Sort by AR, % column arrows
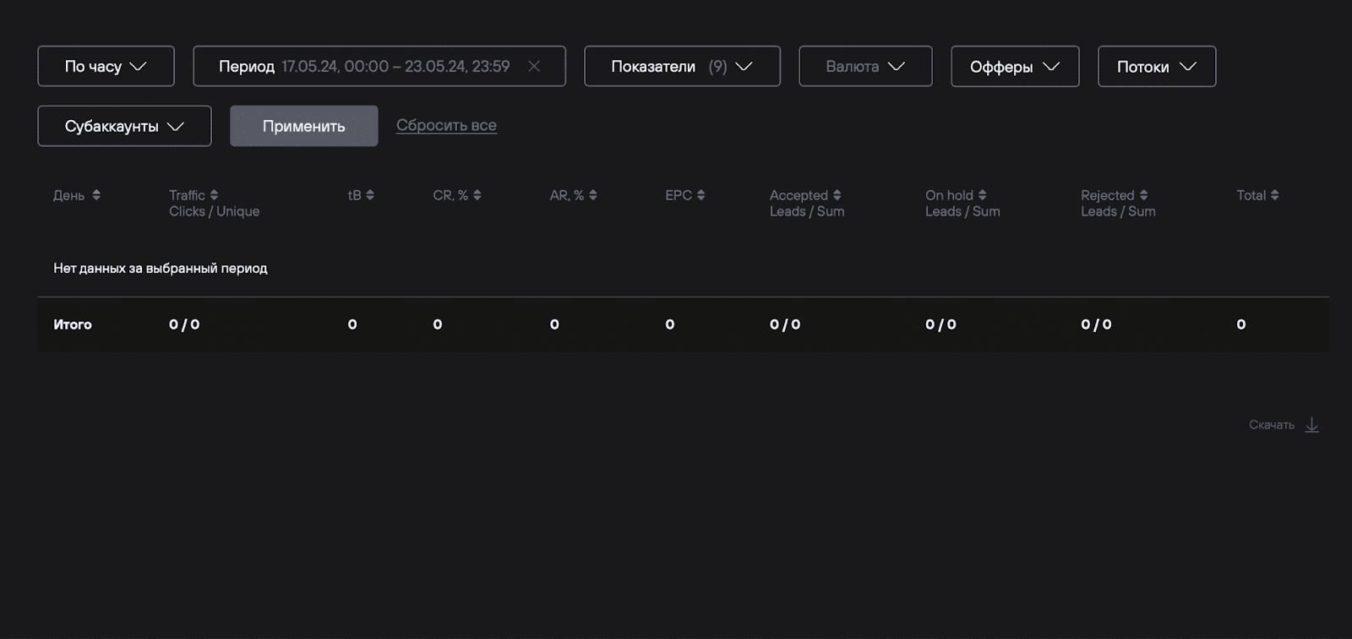The width and height of the screenshot is (1352, 639). pyautogui.click(x=593, y=195)
